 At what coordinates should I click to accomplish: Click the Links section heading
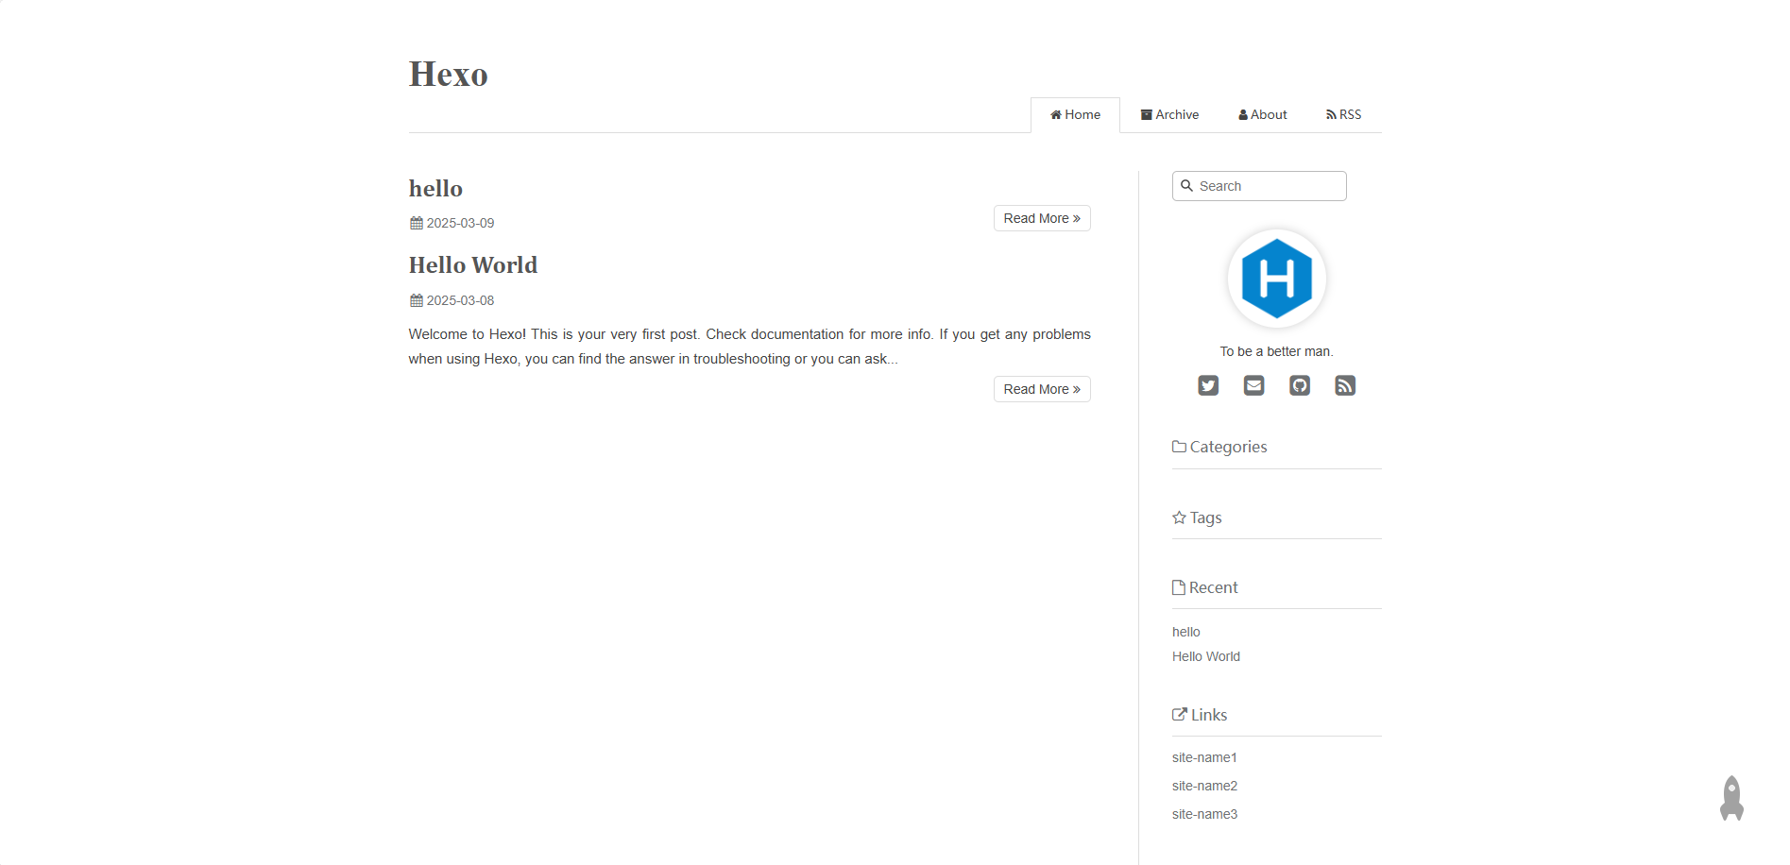click(x=1200, y=715)
